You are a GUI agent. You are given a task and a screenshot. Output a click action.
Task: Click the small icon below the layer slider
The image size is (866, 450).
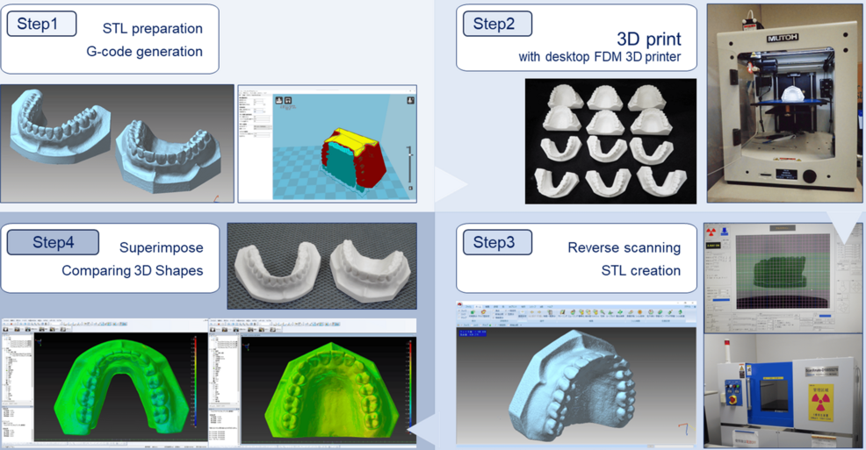click(410, 188)
